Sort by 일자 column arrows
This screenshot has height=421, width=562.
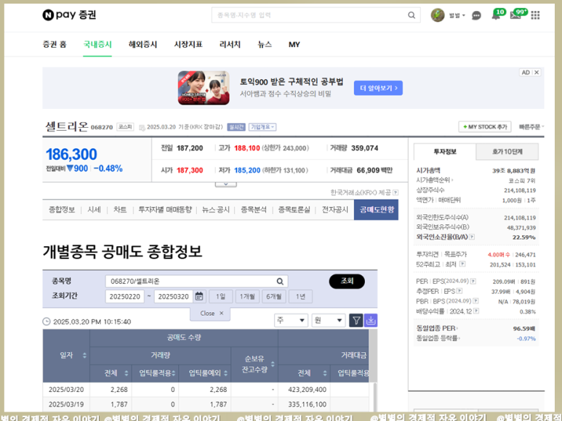[x=84, y=355]
